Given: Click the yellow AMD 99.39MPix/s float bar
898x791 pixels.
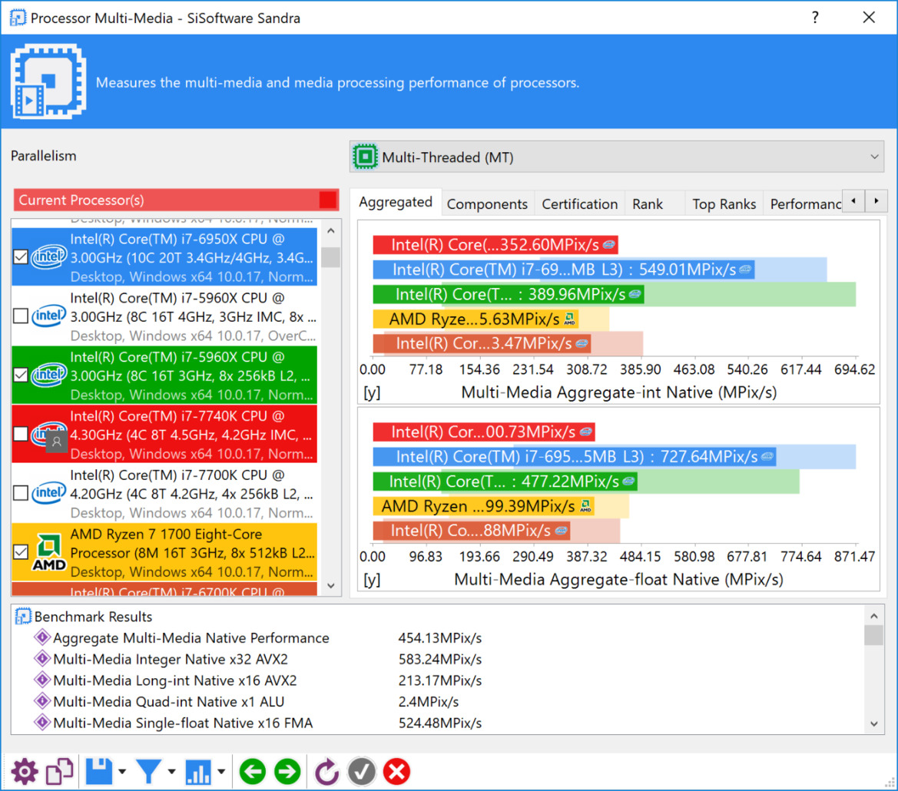Looking at the screenshot, I should point(483,506).
